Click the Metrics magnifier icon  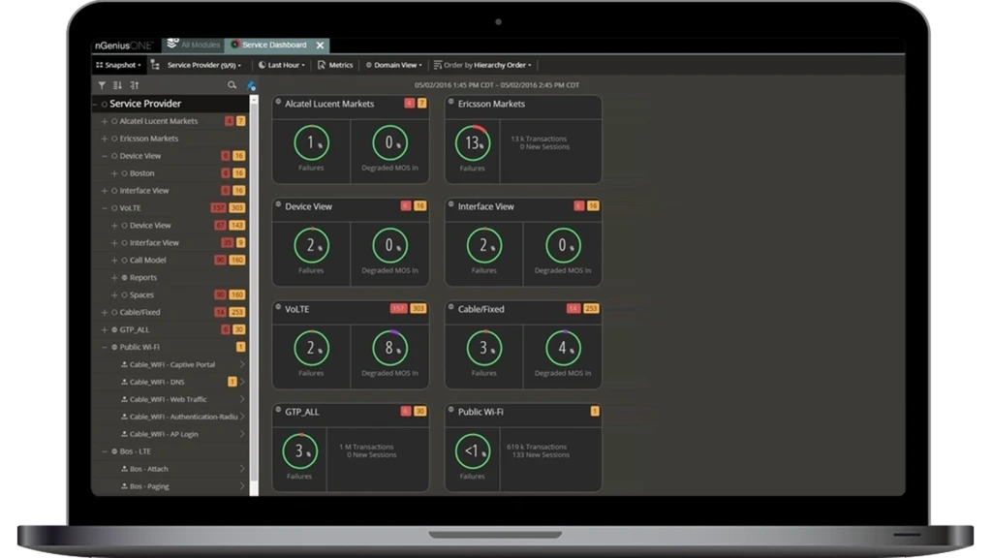pyautogui.click(x=322, y=65)
